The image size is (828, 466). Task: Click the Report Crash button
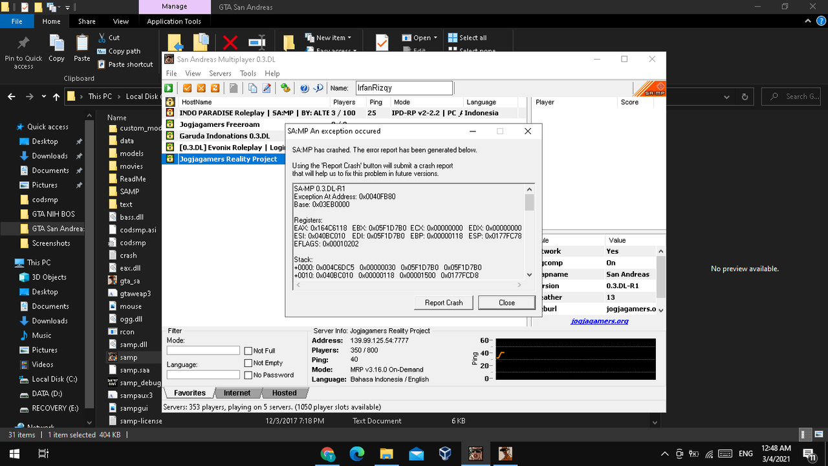click(444, 302)
